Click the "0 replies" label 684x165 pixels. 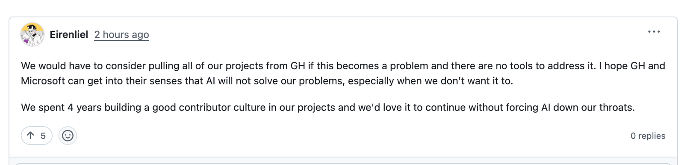[648, 136]
